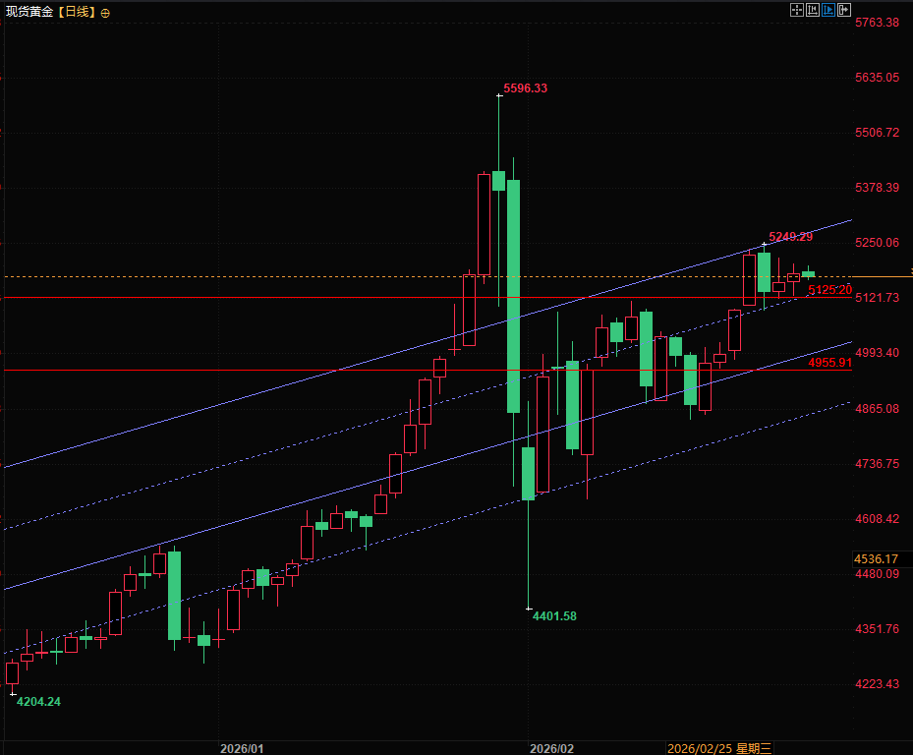Image resolution: width=913 pixels, height=755 pixels.
Task: Click the tall green candle below 5596.33
Action: point(513,296)
